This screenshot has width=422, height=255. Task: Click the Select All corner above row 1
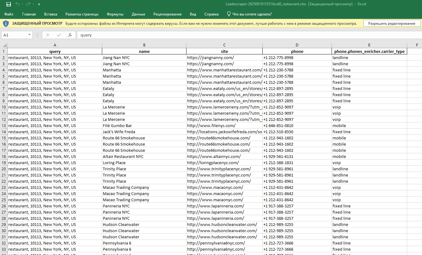3,45
